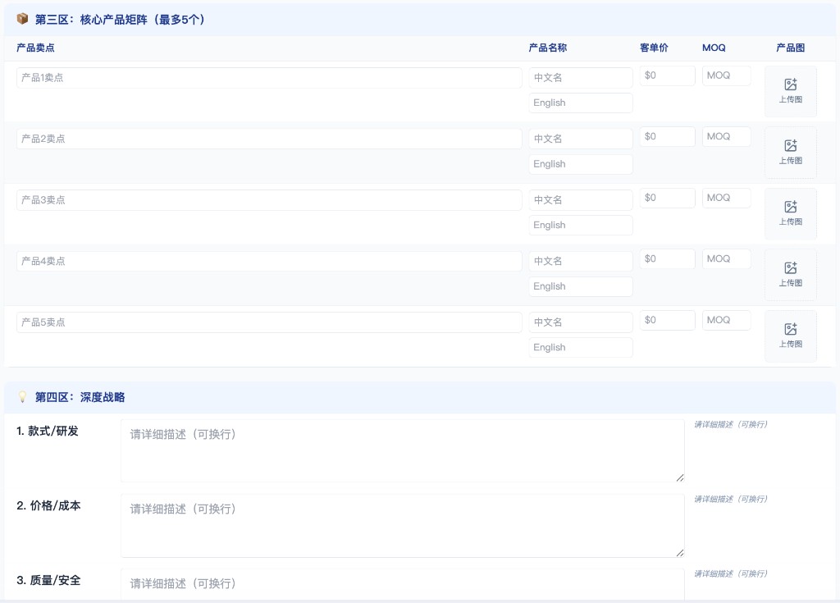Click the label 2. 价格/成本
Screen dimensions: 840x603
click(x=48, y=505)
